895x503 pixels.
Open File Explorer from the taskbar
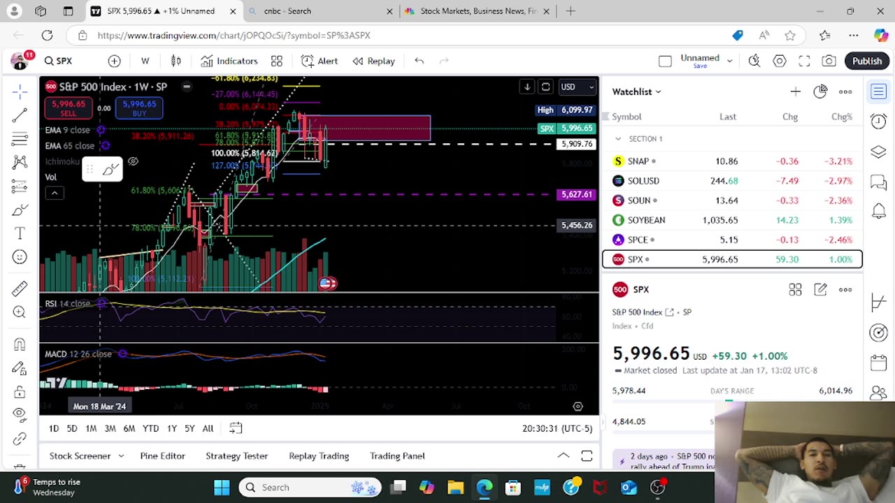pyautogui.click(x=455, y=488)
